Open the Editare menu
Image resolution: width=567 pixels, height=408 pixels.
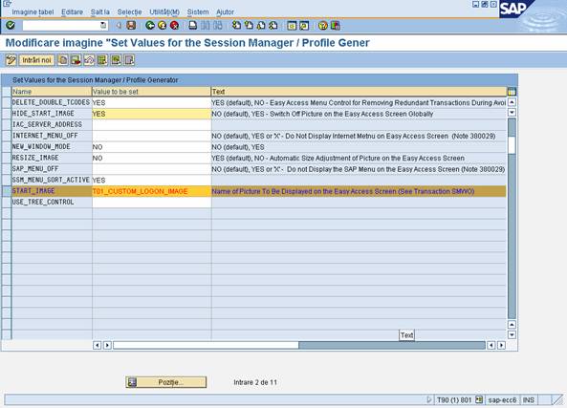pyautogui.click(x=72, y=11)
